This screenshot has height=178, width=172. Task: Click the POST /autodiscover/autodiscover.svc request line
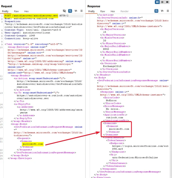pyautogui.click(x=36, y=16)
